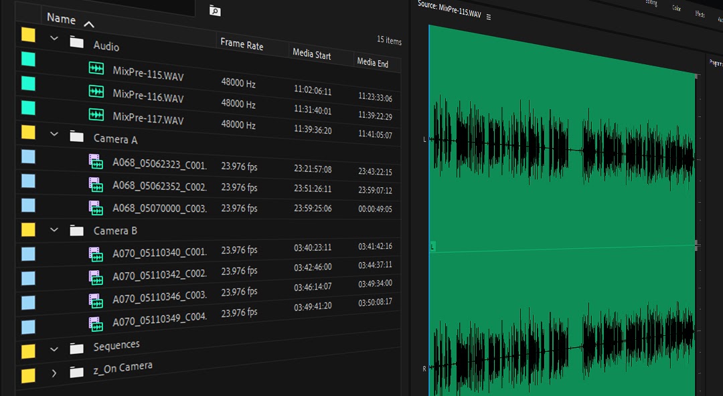Select clip A070_05110342_C002
Viewport: 723px width, 396px height.
(159, 274)
